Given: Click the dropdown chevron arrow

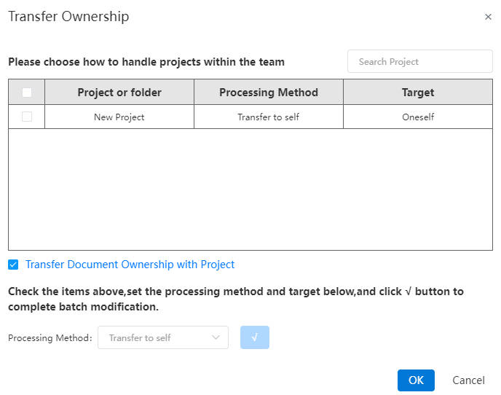Looking at the screenshot, I should click(x=216, y=337).
